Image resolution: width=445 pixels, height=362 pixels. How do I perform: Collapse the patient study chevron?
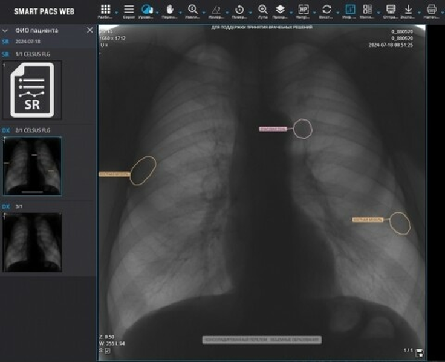point(5,30)
